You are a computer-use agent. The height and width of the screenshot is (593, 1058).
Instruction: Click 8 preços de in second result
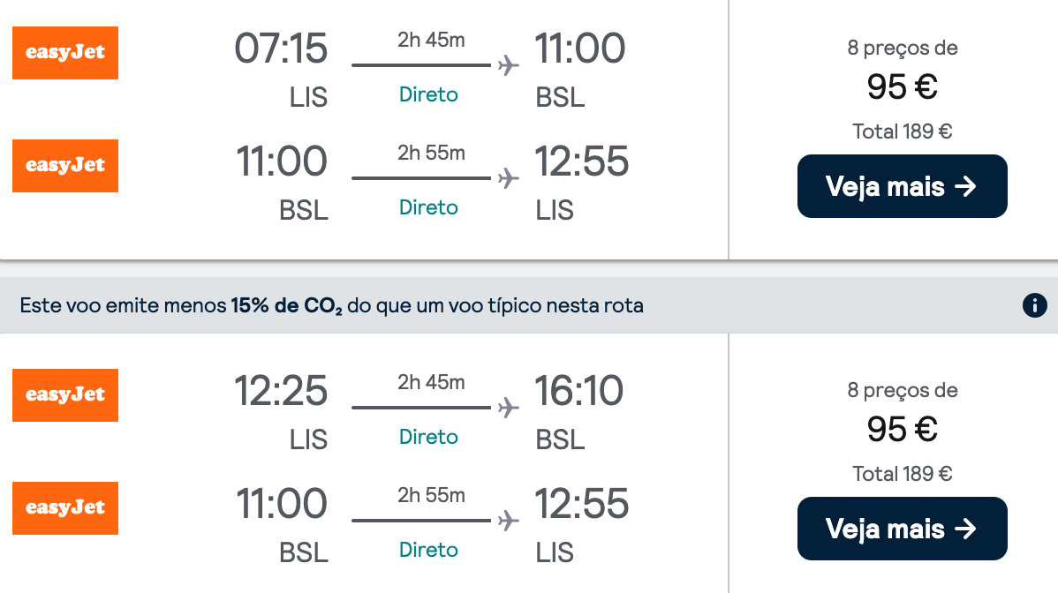tap(903, 390)
